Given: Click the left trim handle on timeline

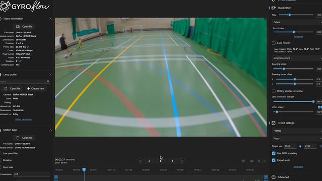Looking at the screenshot, I should (x=56, y=177).
